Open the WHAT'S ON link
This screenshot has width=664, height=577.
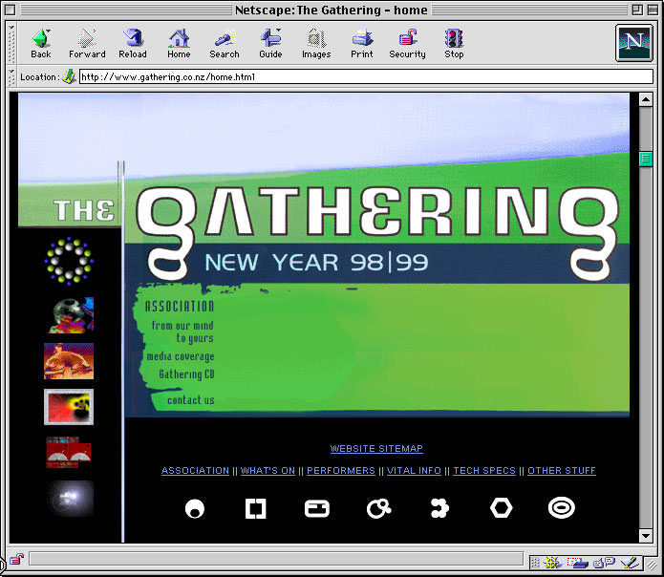[x=268, y=471]
